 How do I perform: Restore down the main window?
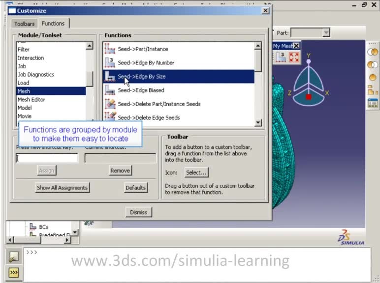(x=364, y=5)
